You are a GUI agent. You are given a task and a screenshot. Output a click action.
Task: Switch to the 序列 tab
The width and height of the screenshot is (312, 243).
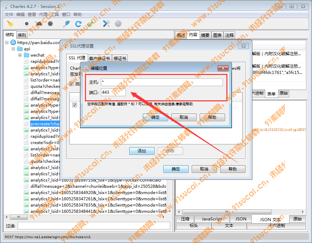[22, 35]
